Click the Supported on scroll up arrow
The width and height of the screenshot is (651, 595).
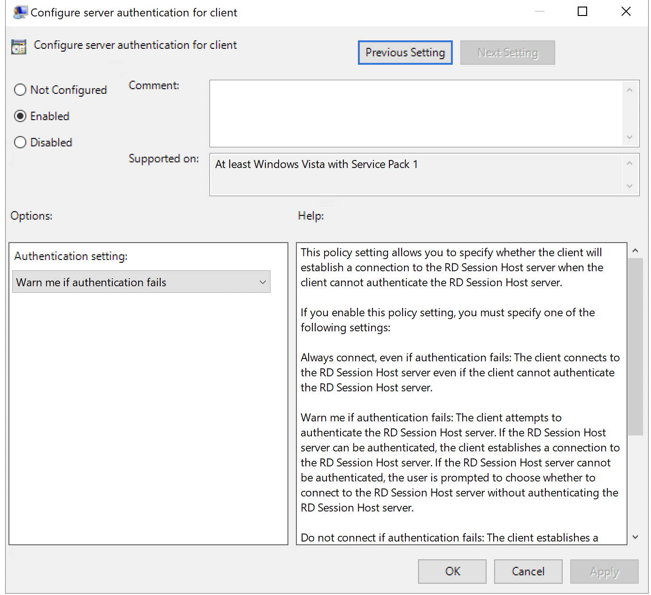pos(629,163)
